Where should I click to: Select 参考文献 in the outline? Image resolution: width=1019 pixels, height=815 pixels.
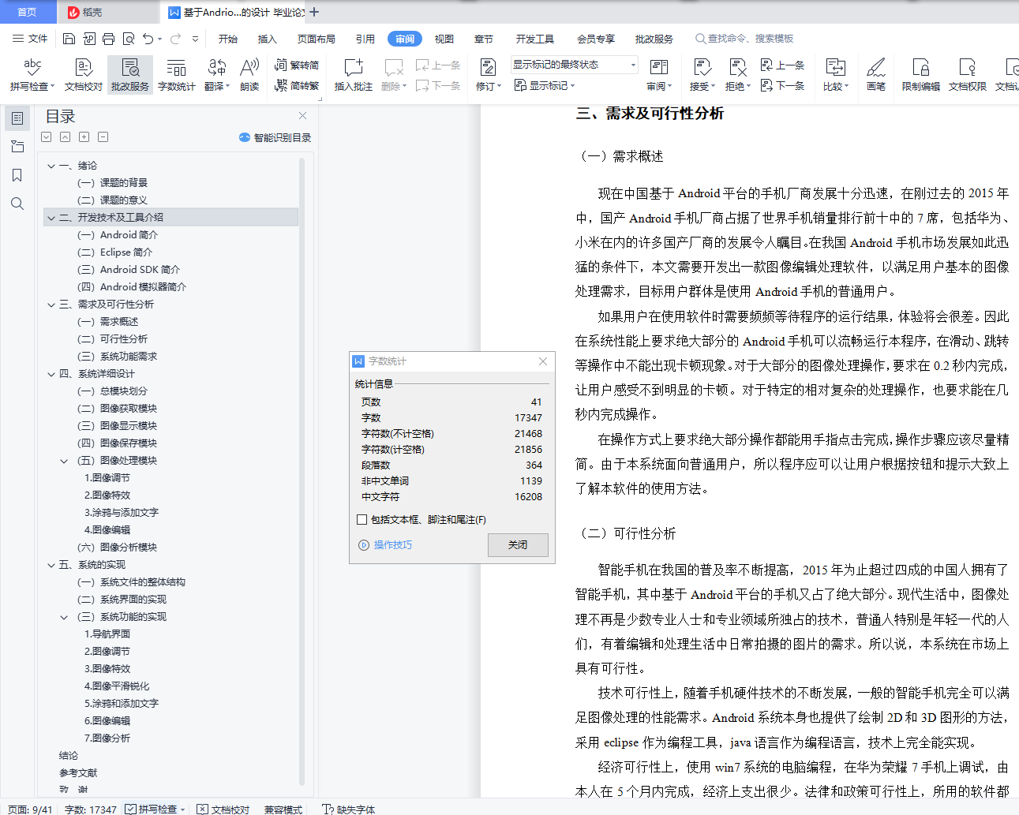78,773
